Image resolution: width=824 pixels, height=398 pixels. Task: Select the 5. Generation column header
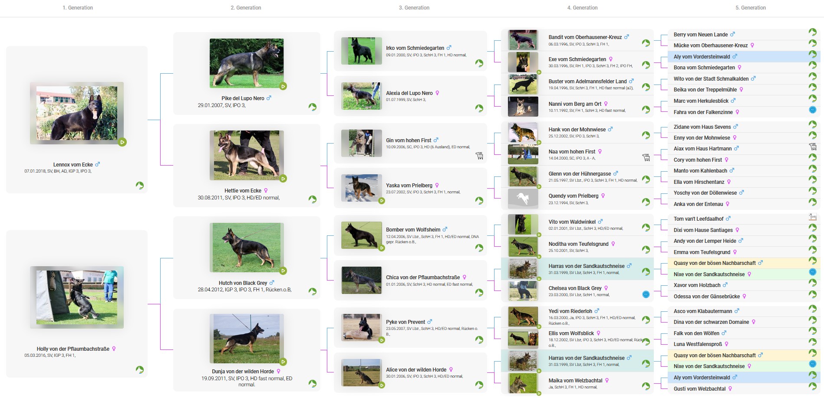750,8
